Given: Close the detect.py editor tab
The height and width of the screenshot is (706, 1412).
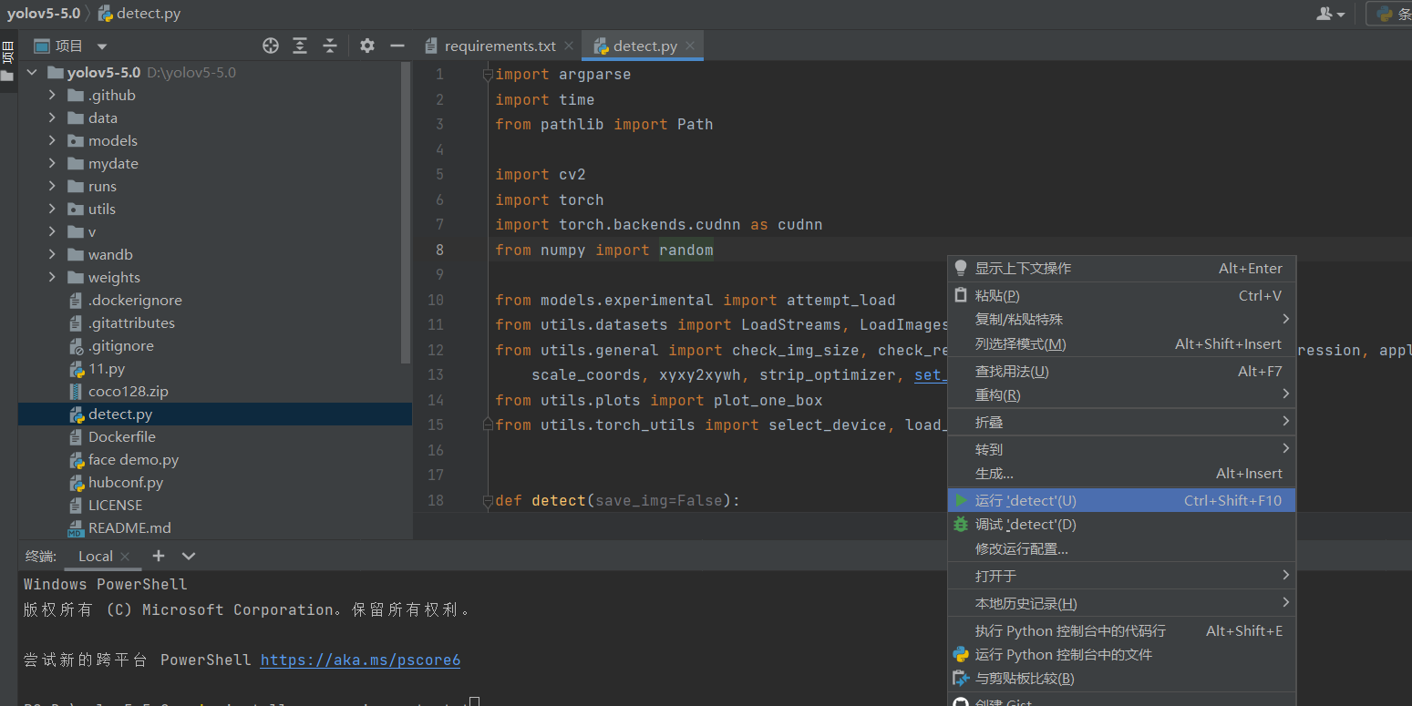Looking at the screenshot, I should pos(690,46).
